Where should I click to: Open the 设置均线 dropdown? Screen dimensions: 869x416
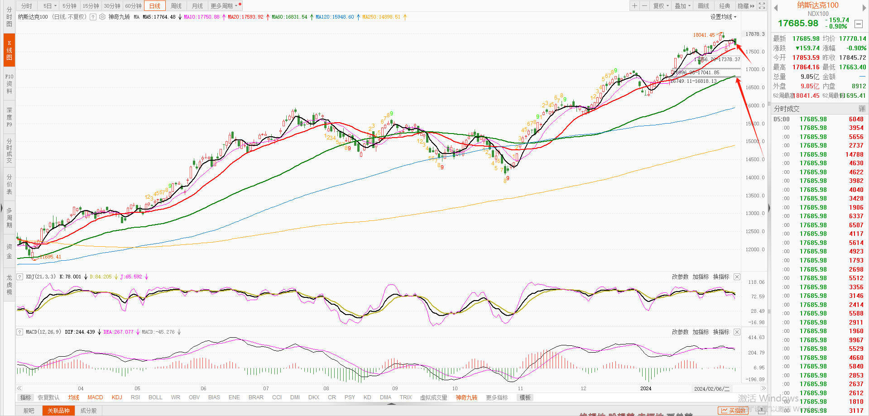[723, 17]
